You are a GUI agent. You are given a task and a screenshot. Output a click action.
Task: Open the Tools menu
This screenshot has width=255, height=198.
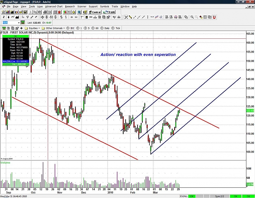coord(32,7)
